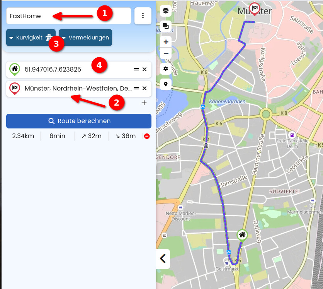The height and width of the screenshot is (289, 323).
Task: Click the red minus icon beside route stats
Action: click(147, 136)
